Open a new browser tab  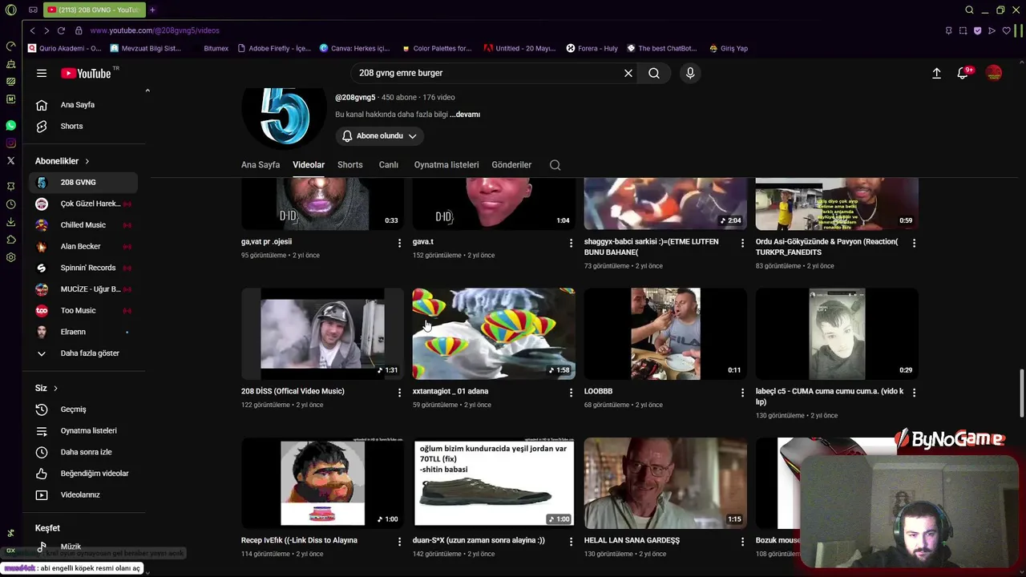point(152,10)
